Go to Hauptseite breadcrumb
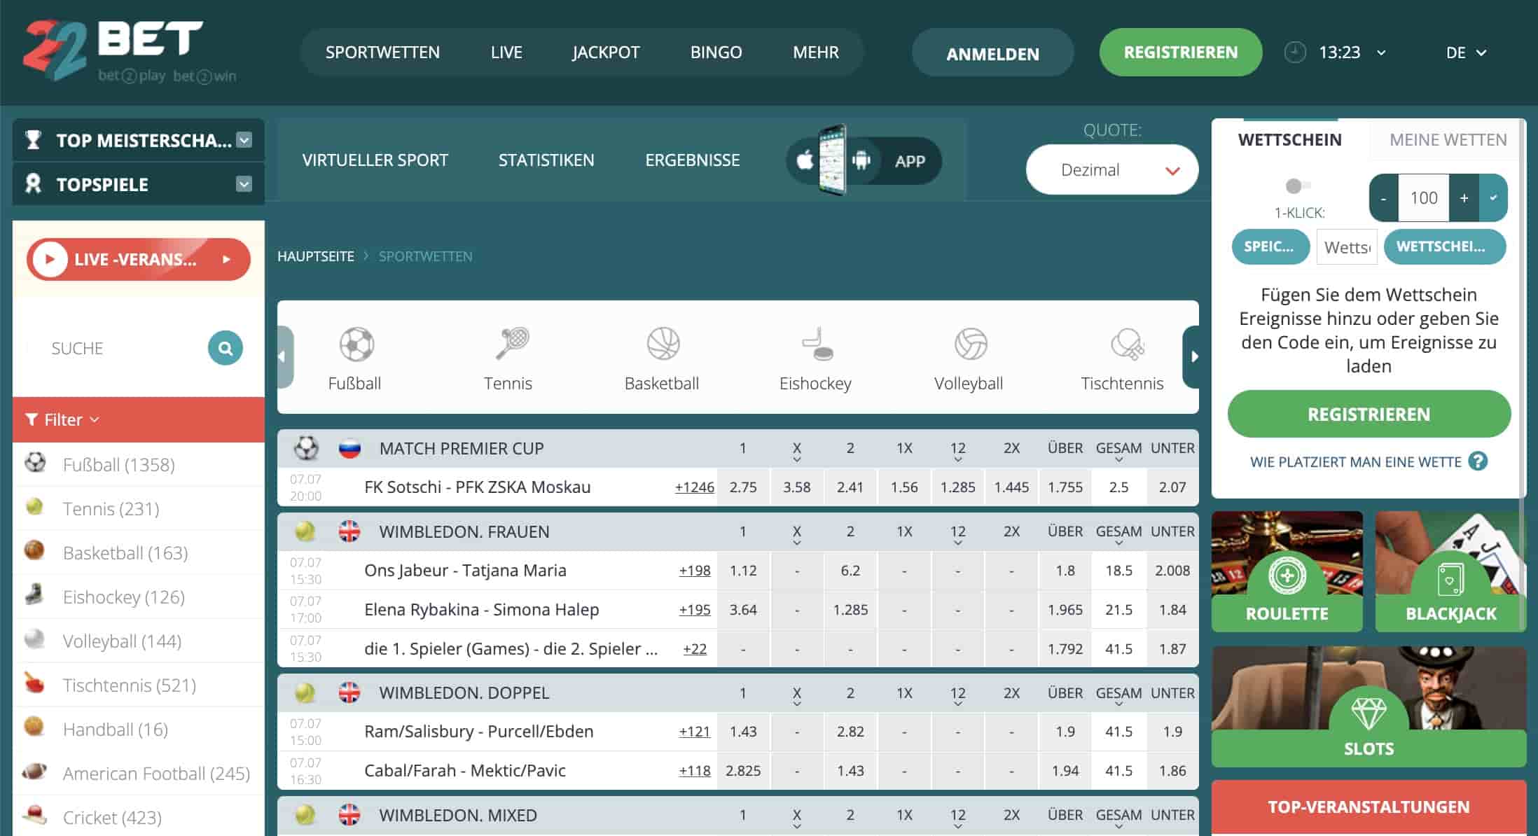 [316, 256]
